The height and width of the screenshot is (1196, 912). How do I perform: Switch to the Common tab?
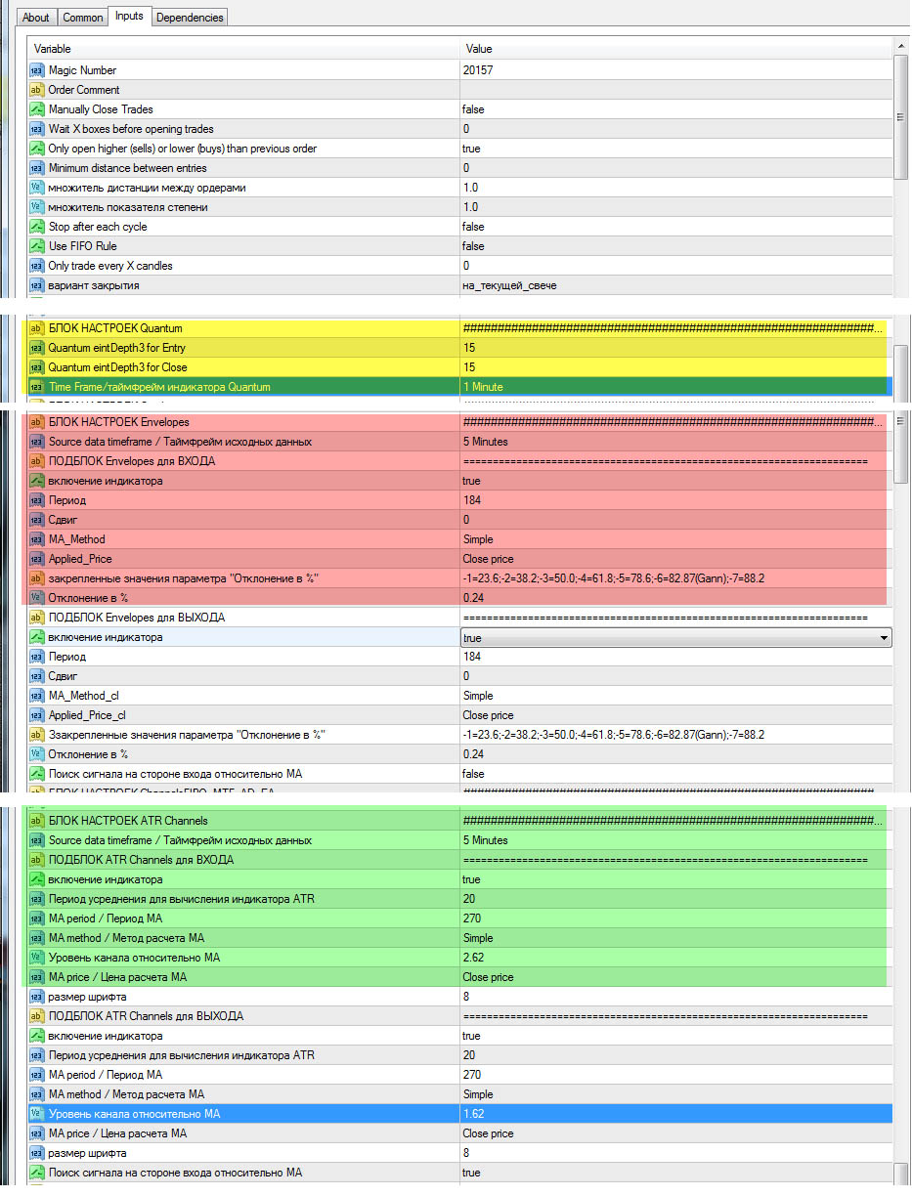coord(82,17)
